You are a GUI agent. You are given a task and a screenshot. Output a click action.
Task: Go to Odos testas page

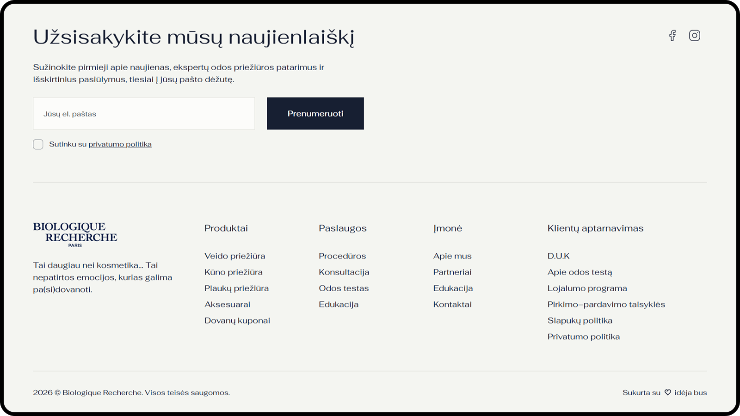pyautogui.click(x=344, y=288)
